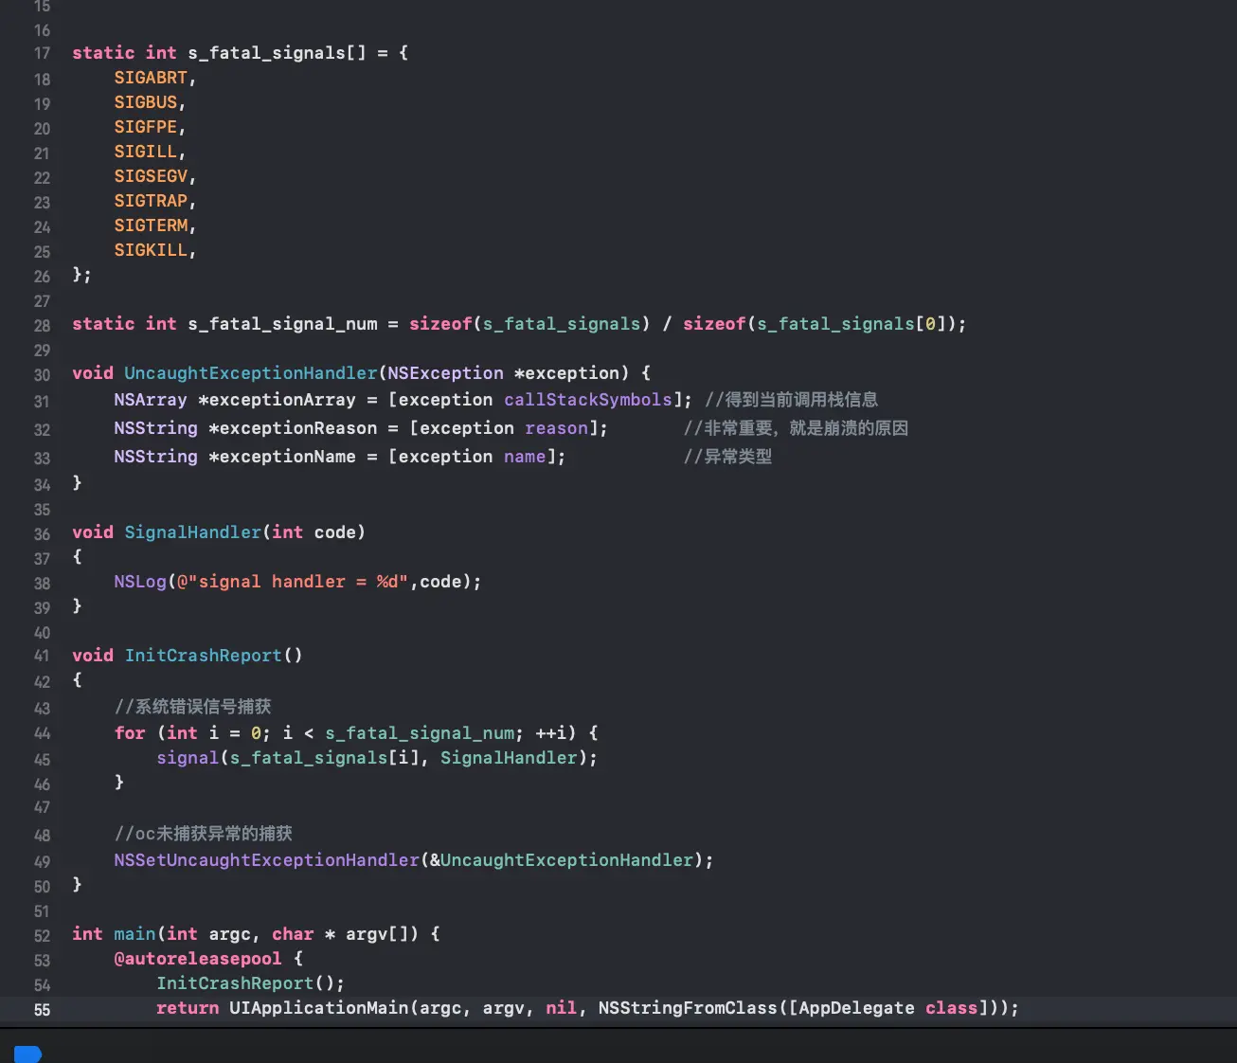Viewport: 1237px width, 1063px height.
Task: Place cursor on SIGABRT in the signals array
Action: tap(151, 78)
